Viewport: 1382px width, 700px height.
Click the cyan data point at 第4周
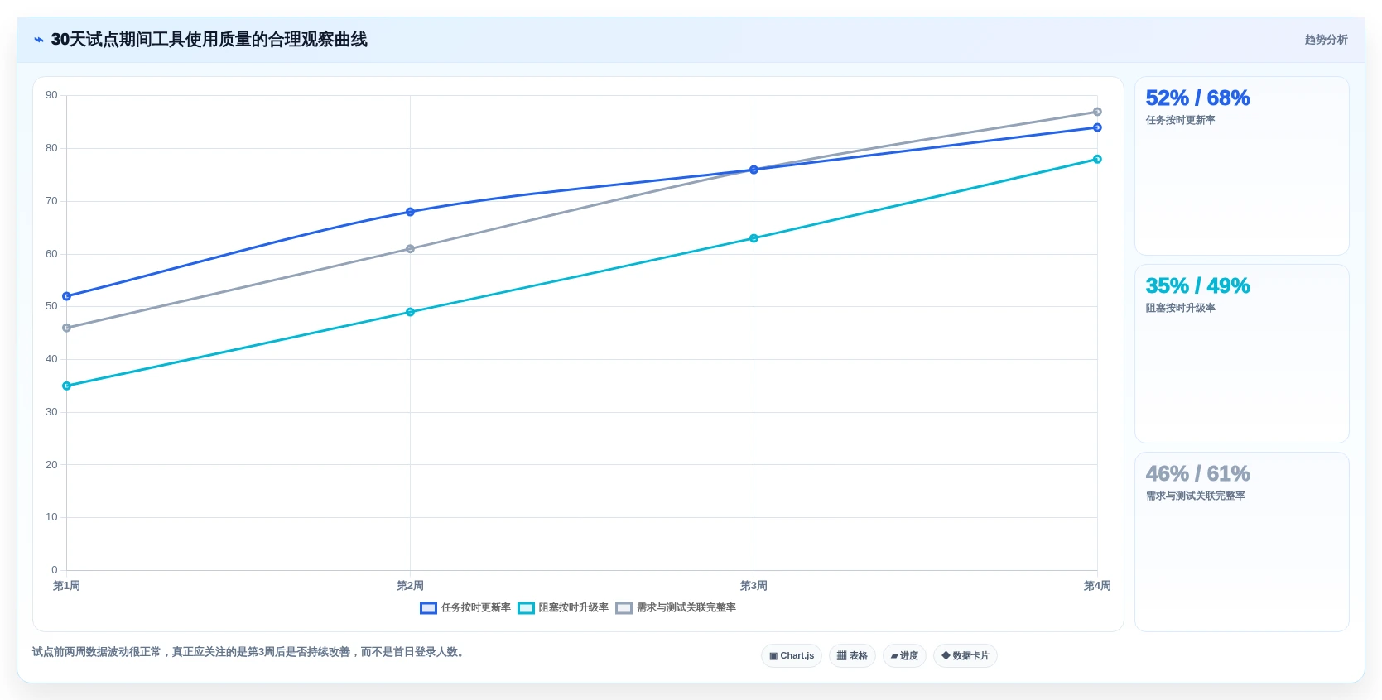pos(1097,159)
